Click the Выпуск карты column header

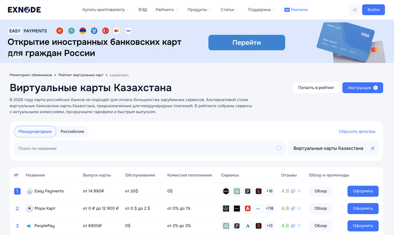pyautogui.click(x=97, y=175)
